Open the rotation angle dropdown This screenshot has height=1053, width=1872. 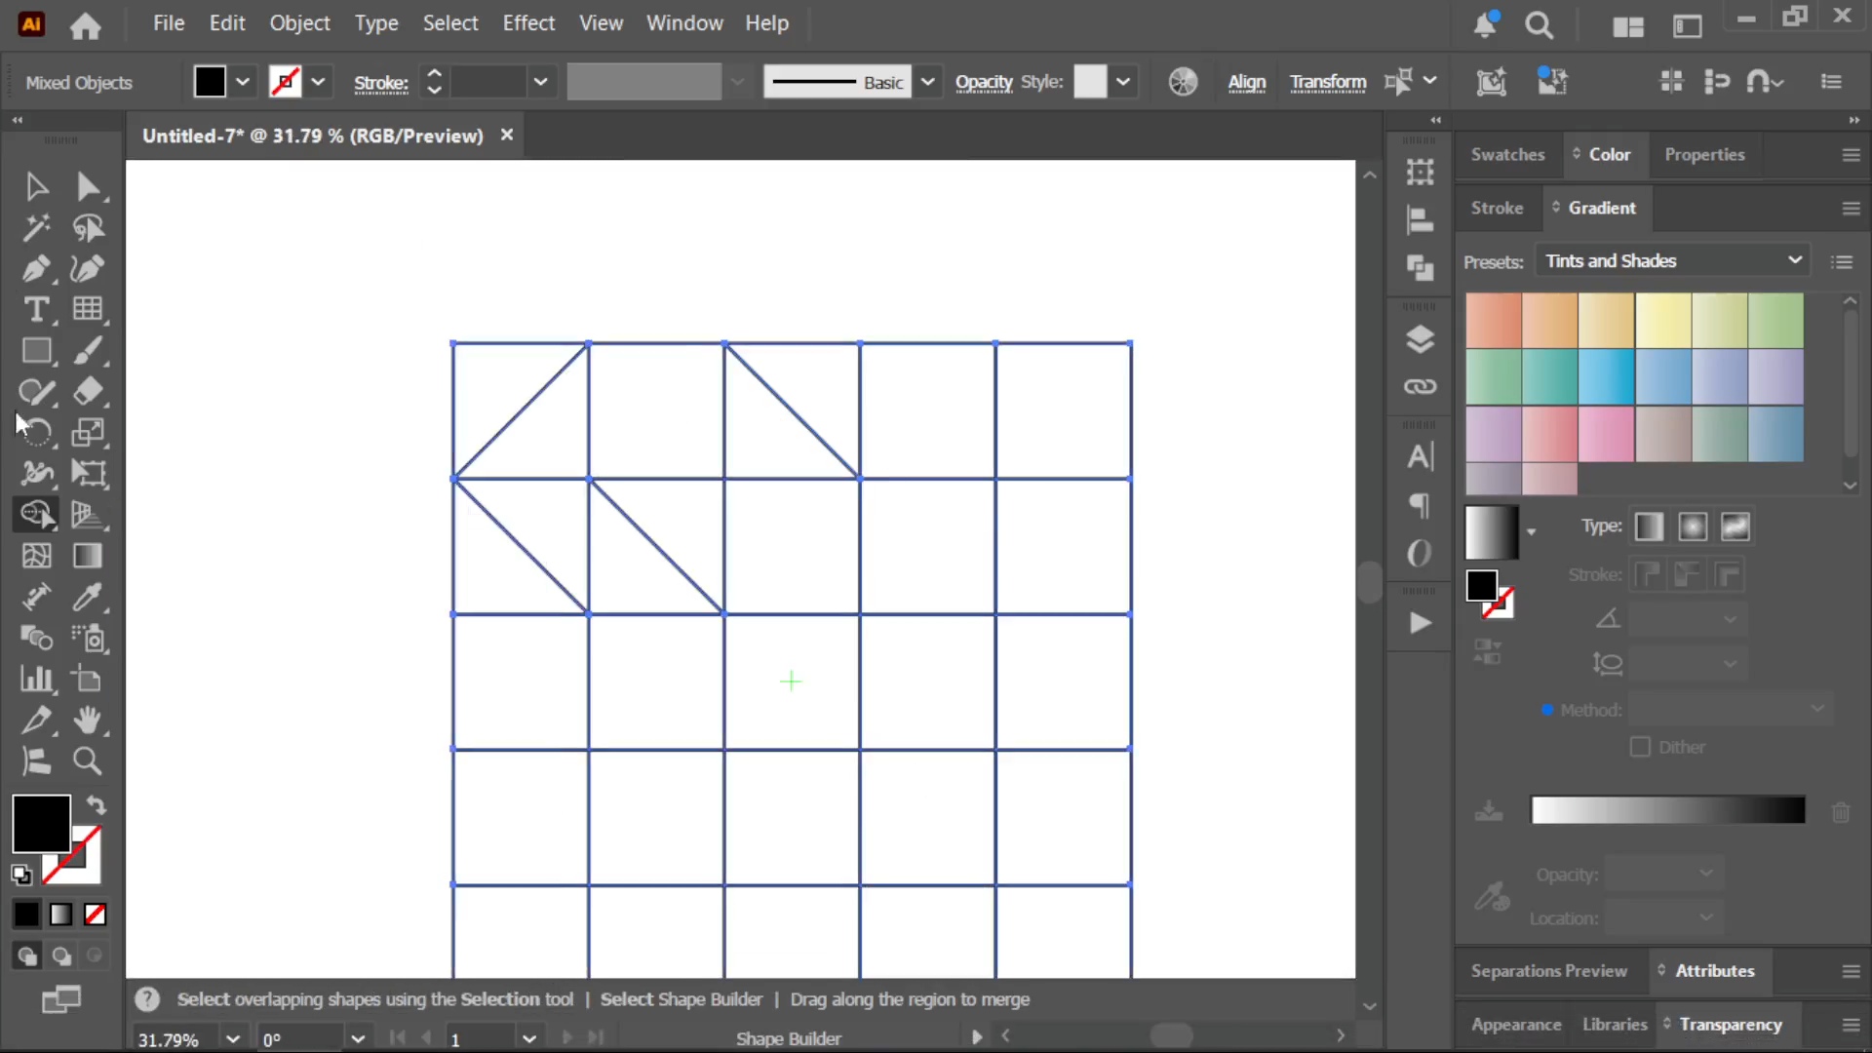coord(358,1038)
